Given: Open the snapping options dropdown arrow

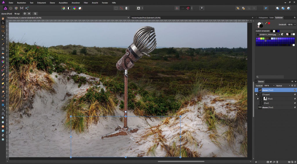Looking at the screenshot, I should click(x=192, y=8).
